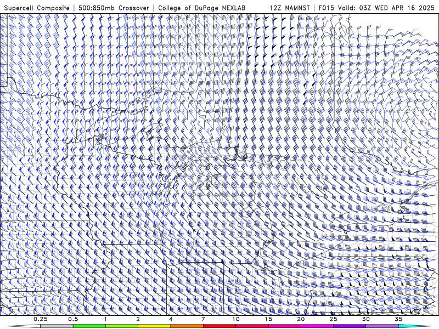Pick the lime green swatch between 1 and 2
This screenshot has height=329, width=439.
click(x=122, y=326)
